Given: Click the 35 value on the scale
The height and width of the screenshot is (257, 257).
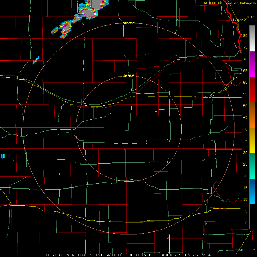Looking at the screenshot, I should click(245, 141).
